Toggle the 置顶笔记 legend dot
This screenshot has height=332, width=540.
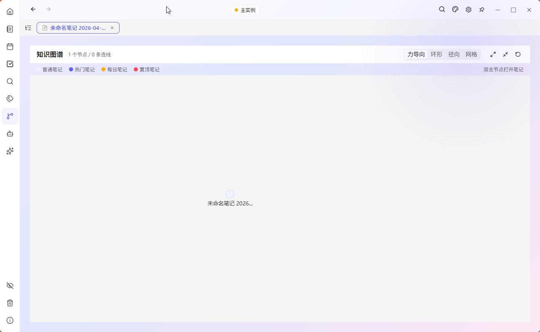(136, 69)
